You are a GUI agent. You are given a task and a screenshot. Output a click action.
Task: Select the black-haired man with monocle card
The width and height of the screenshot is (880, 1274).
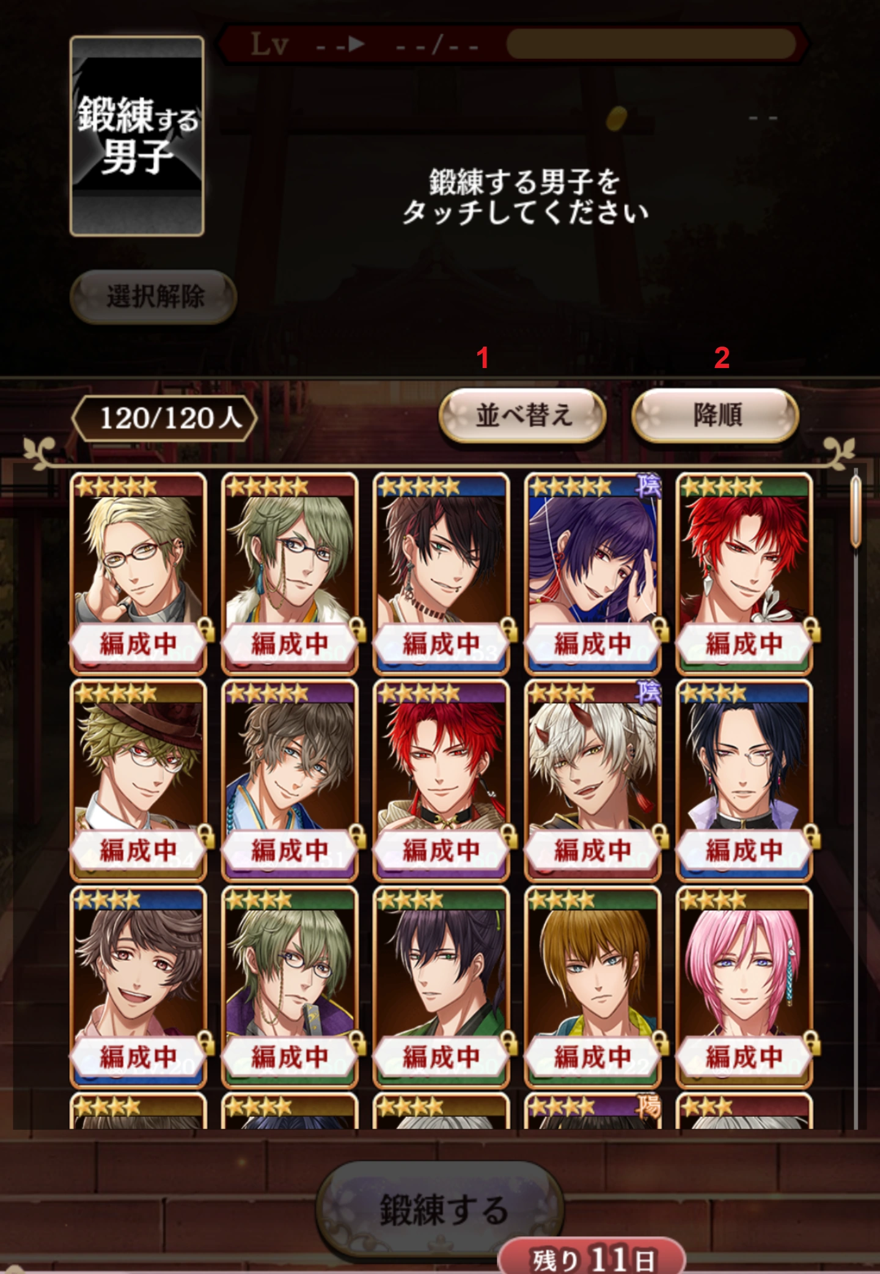click(744, 780)
